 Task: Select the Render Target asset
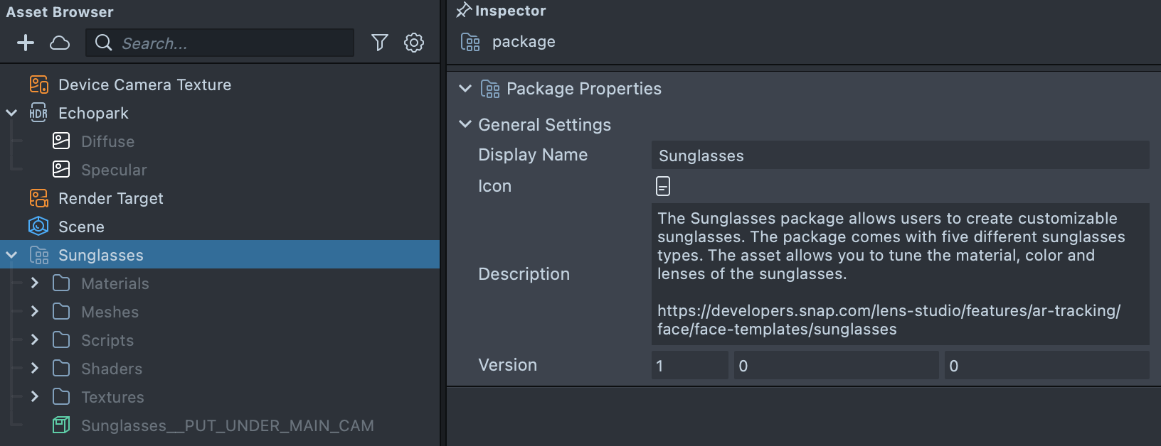tap(110, 198)
